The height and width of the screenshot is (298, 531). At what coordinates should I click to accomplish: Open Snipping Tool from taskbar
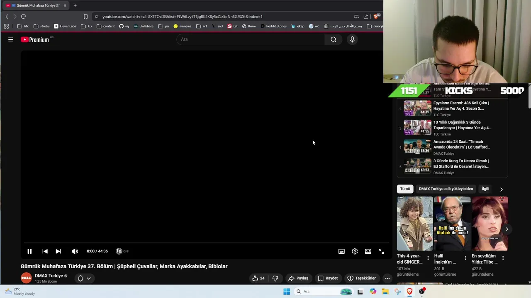click(x=397, y=291)
